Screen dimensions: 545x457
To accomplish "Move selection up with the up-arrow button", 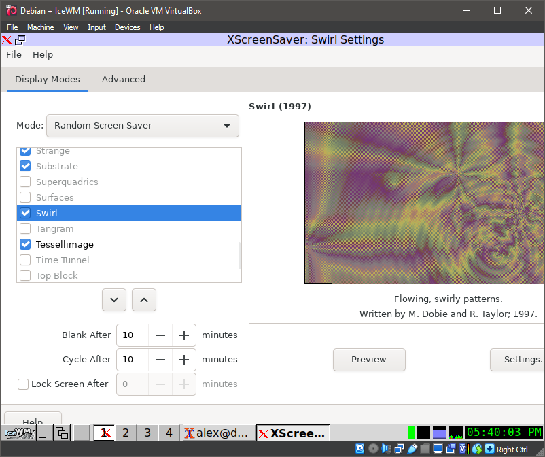I will point(144,299).
